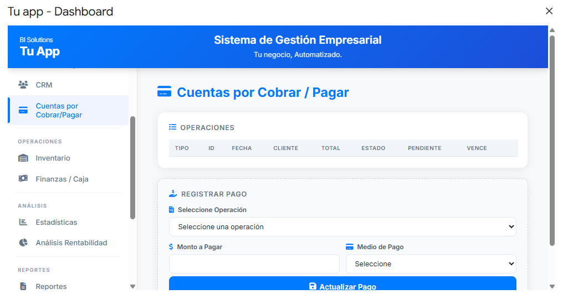
Task: Go to Finanzas / Caja
Action: click(68, 179)
